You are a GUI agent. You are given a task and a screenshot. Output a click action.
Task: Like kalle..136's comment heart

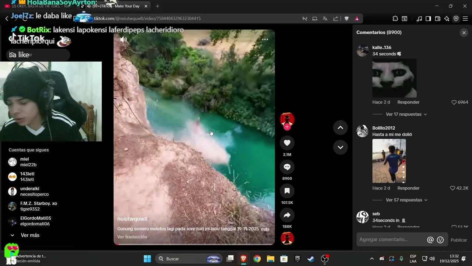454,102
